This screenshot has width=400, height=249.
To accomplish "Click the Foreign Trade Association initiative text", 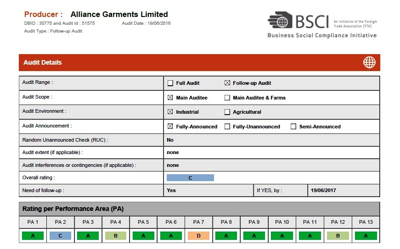I will [355, 24].
